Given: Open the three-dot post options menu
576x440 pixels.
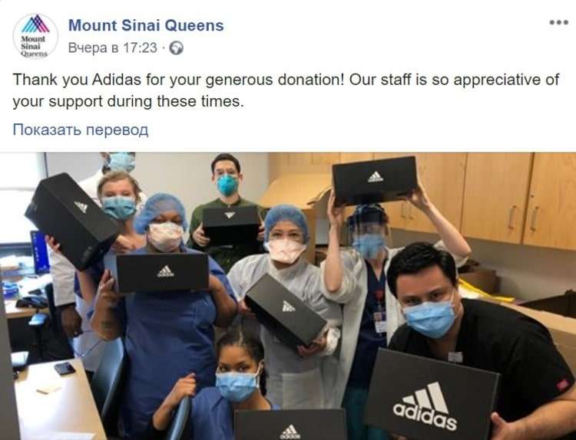Looking at the screenshot, I should pos(559,23).
